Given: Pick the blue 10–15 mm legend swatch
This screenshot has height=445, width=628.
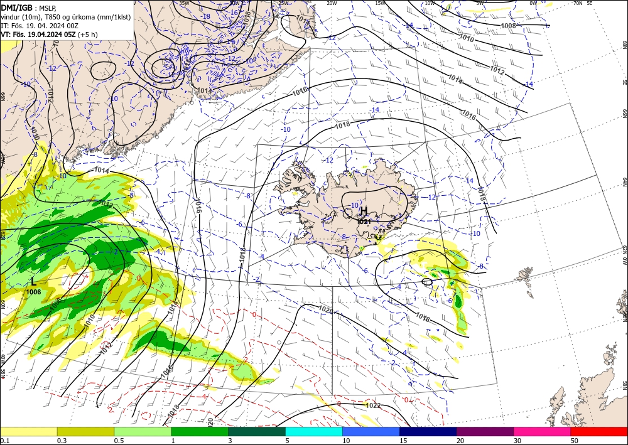Looking at the screenshot, I should (x=371, y=431).
